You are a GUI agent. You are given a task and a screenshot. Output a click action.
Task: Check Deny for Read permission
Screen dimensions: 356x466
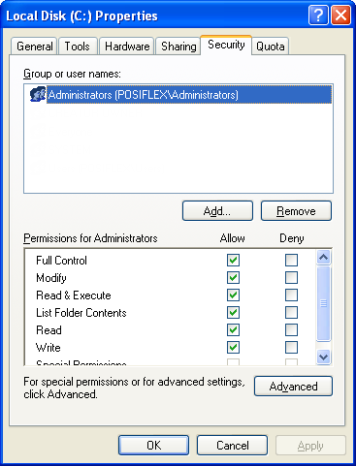click(x=291, y=330)
